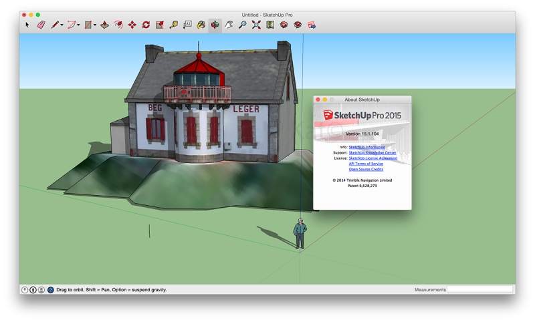The image size is (535, 322).
Task: Expand the Rectangle shape tool dropdown
Action: pos(95,25)
